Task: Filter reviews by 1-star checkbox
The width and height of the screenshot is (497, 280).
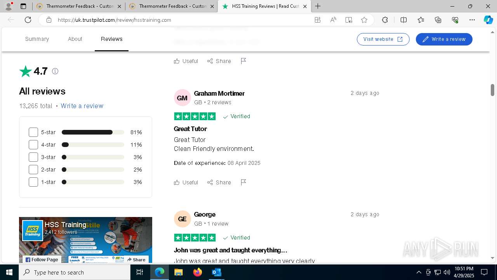Action: click(33, 182)
